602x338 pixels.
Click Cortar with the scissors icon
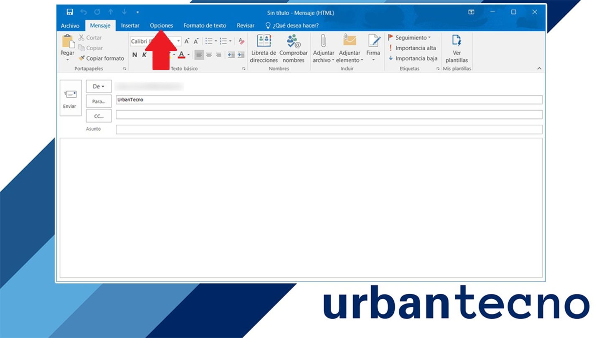(90, 38)
